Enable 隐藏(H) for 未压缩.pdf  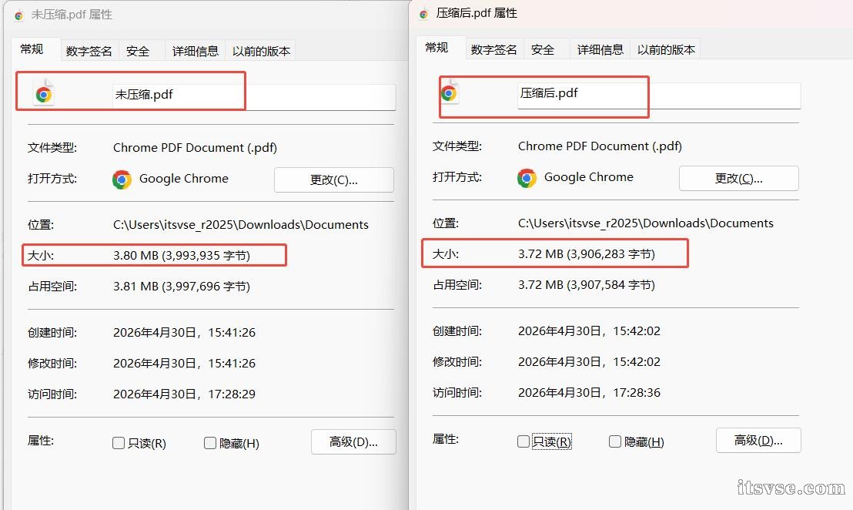[209, 442]
